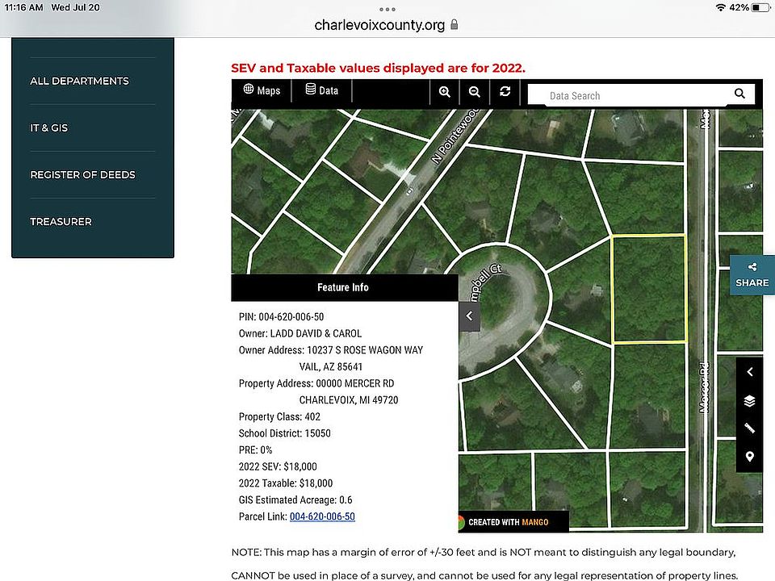
Task: Collapse the Feature Info panel arrow
Action: [x=469, y=316]
